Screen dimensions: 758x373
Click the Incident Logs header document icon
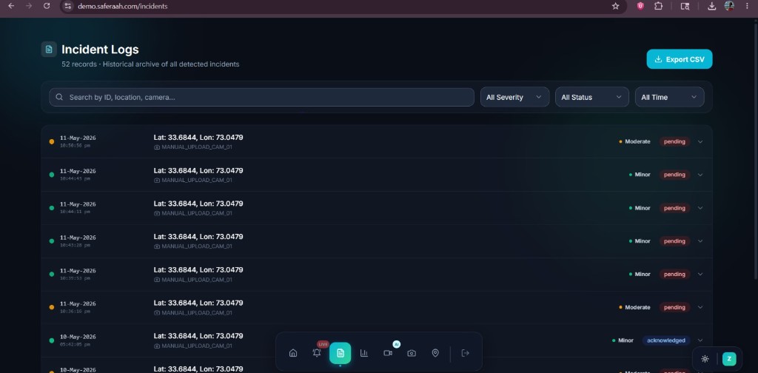(x=49, y=50)
